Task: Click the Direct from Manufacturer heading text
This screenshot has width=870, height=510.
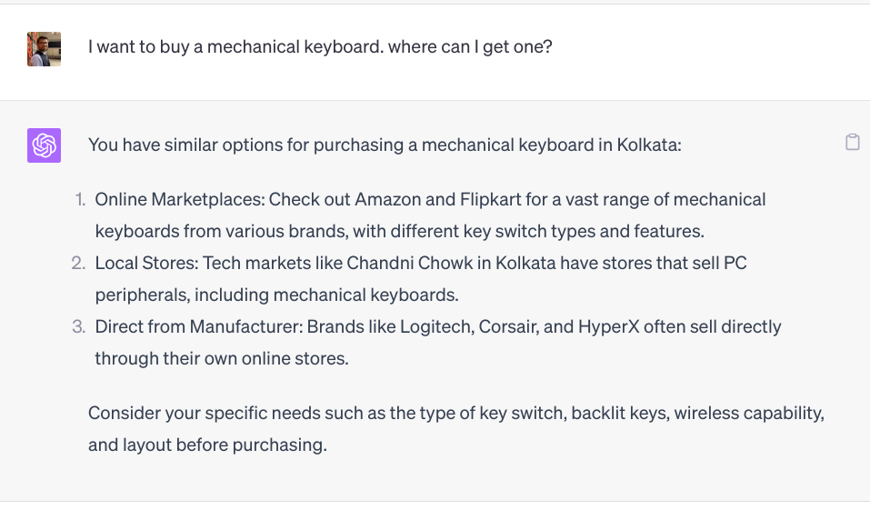Action: [199, 326]
